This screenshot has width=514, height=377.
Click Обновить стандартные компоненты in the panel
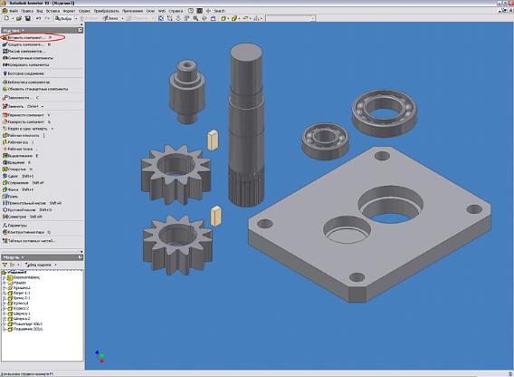click(x=35, y=89)
